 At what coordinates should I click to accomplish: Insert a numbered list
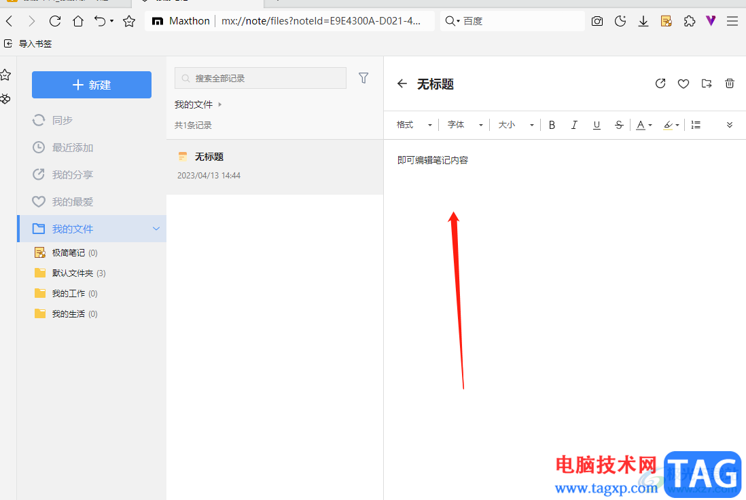tap(696, 125)
